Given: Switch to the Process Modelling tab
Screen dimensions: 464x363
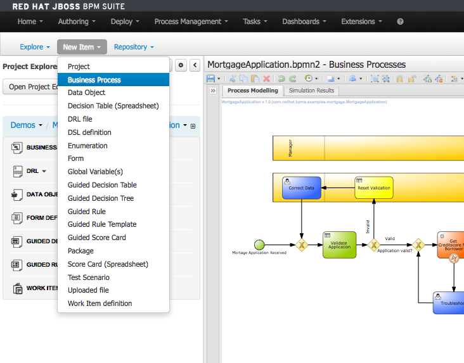Looking at the screenshot, I should point(253,91).
